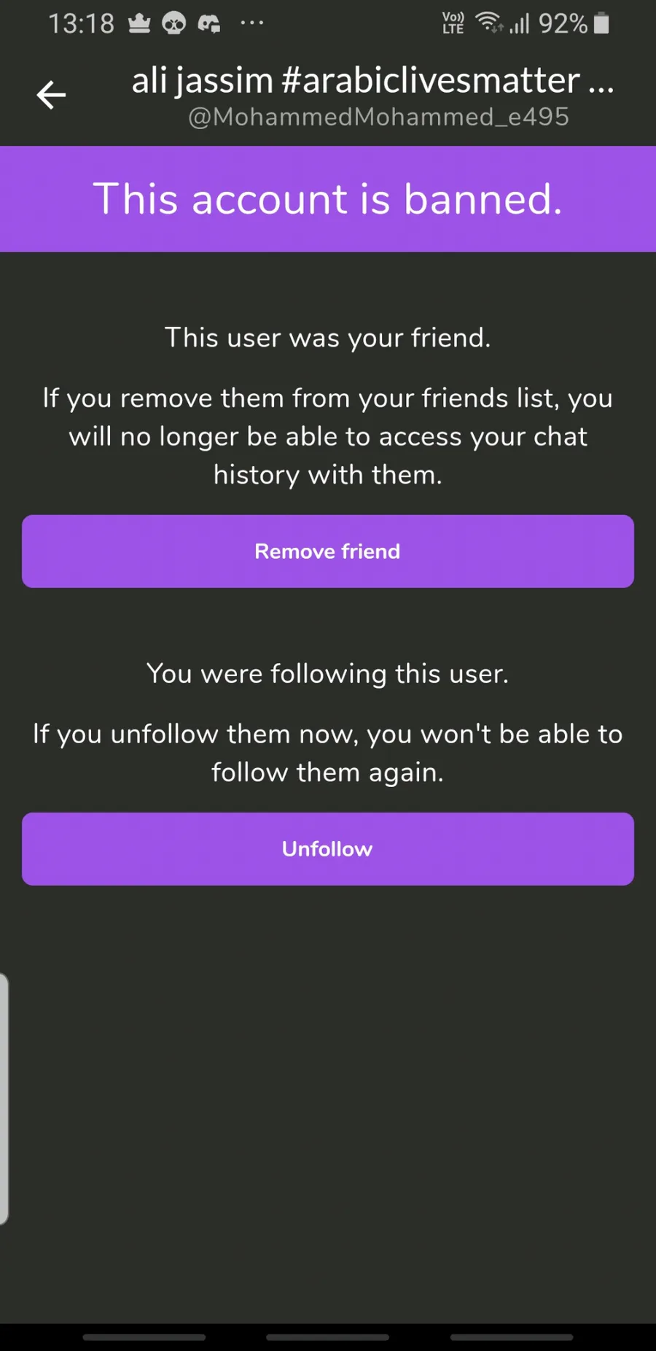
Task: Tap the center home navigation pill
Action: click(x=328, y=1337)
